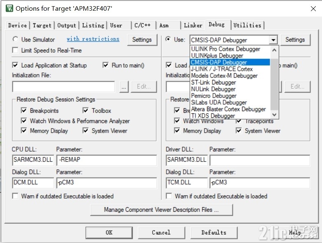Toggle Watch Windows & Performance Analyzer
This screenshot has width=322, height=243.
tap(24, 121)
